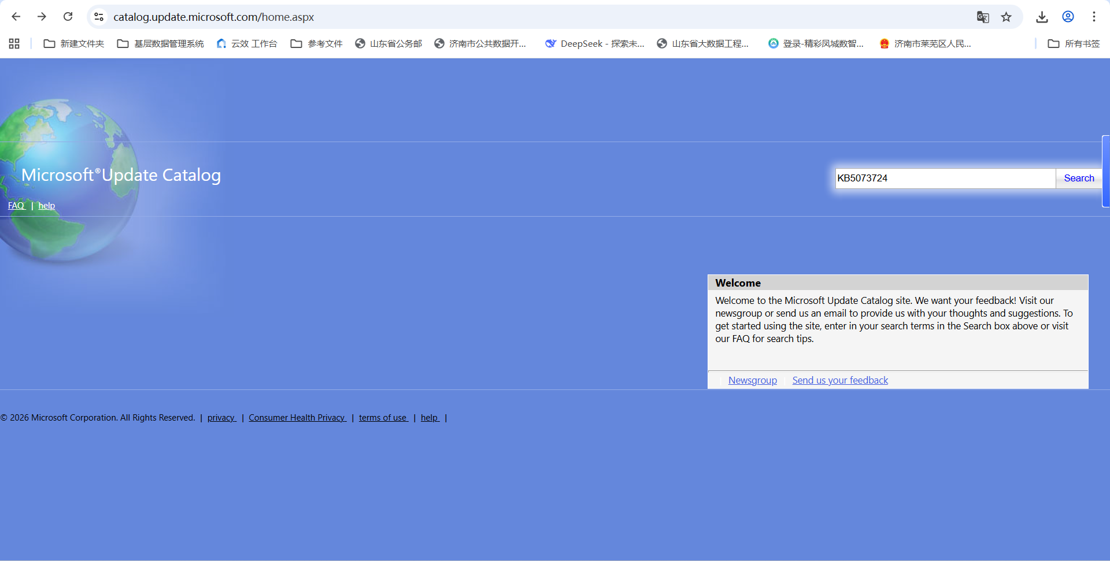Open the 基层数据管理系统 bookmark folder
The image size is (1110, 561).
point(161,43)
